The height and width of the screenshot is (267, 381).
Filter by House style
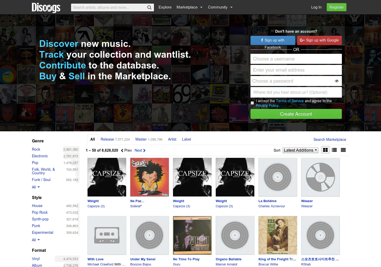click(x=37, y=206)
